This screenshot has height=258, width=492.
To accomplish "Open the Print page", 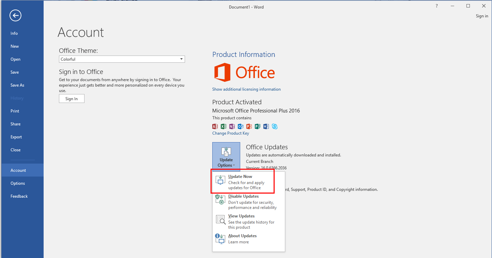I will tap(22, 111).
